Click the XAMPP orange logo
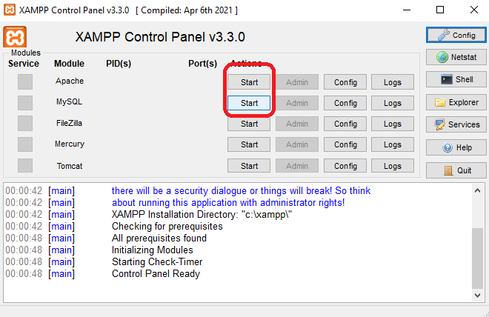489x317 pixels. pyautogui.click(x=16, y=37)
